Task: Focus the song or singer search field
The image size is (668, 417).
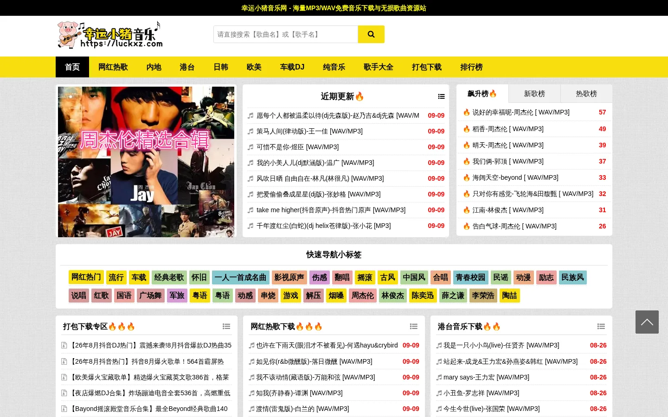Action: [x=286, y=34]
